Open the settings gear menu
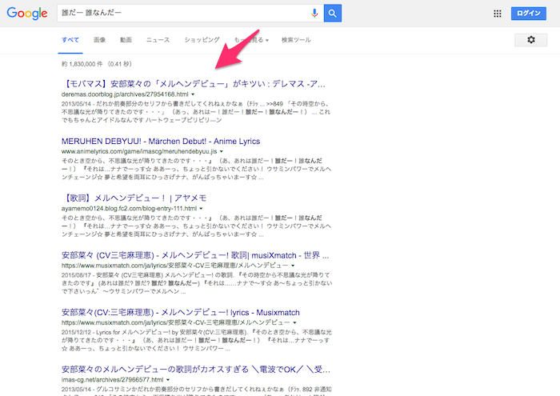This screenshot has height=396, width=560. [530, 39]
